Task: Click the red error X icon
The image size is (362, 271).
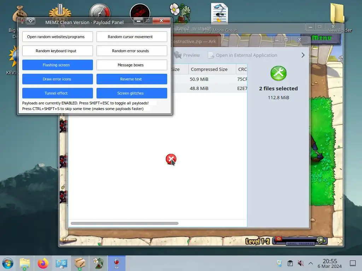Action: click(x=171, y=159)
